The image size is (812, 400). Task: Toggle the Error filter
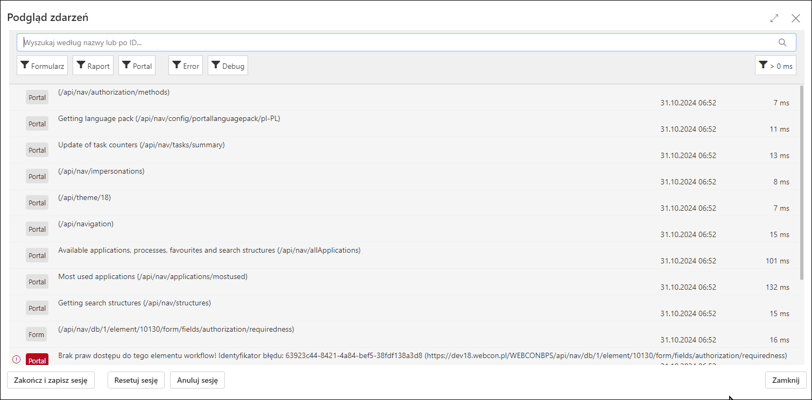(186, 66)
